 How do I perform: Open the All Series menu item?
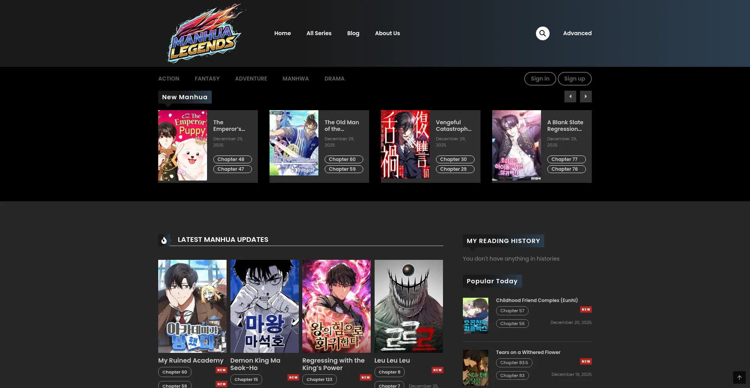point(319,33)
